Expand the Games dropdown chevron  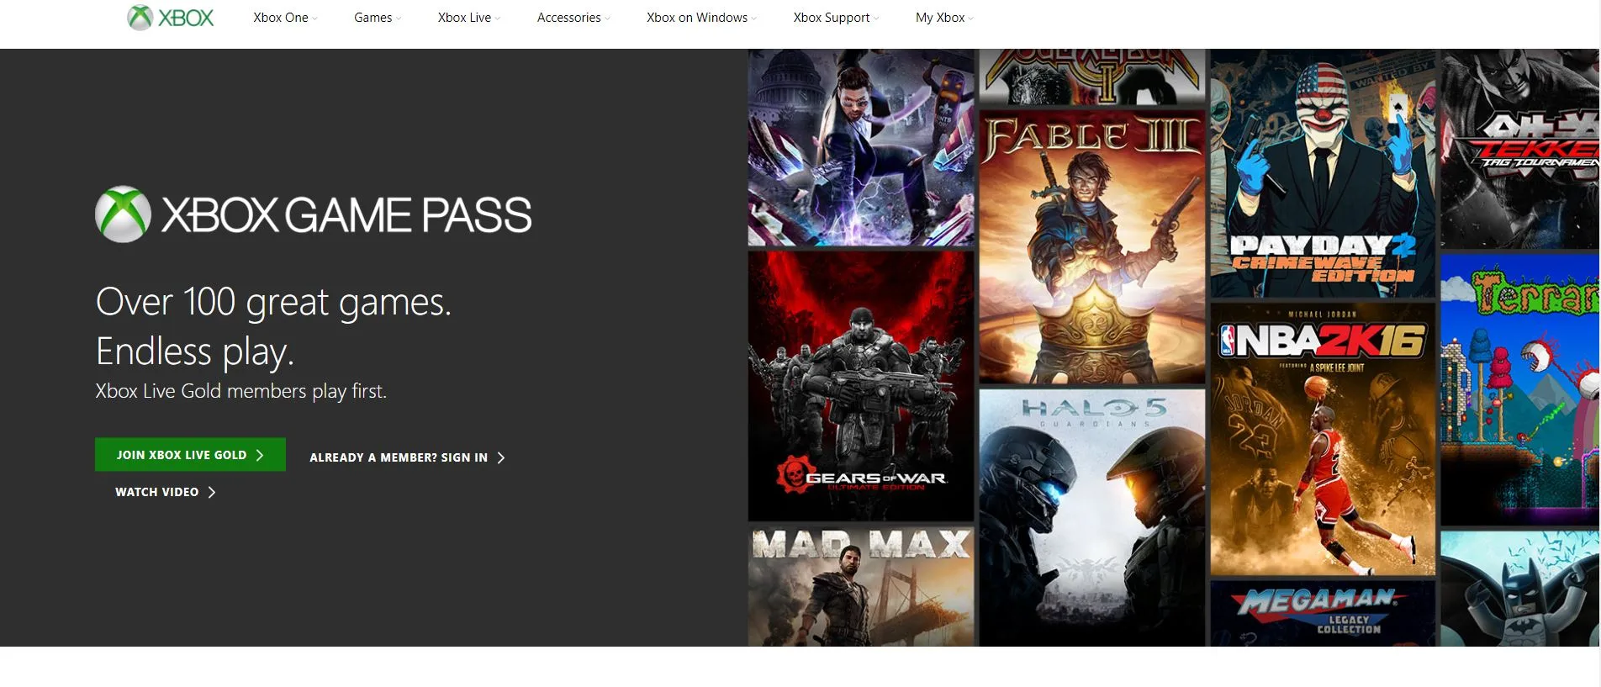(x=399, y=18)
